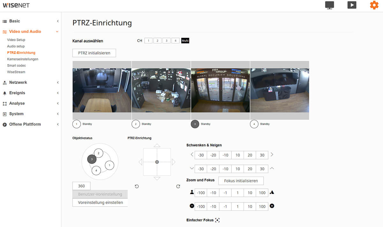
Task: Click the zoom-in plus icon
Action: click(272, 206)
